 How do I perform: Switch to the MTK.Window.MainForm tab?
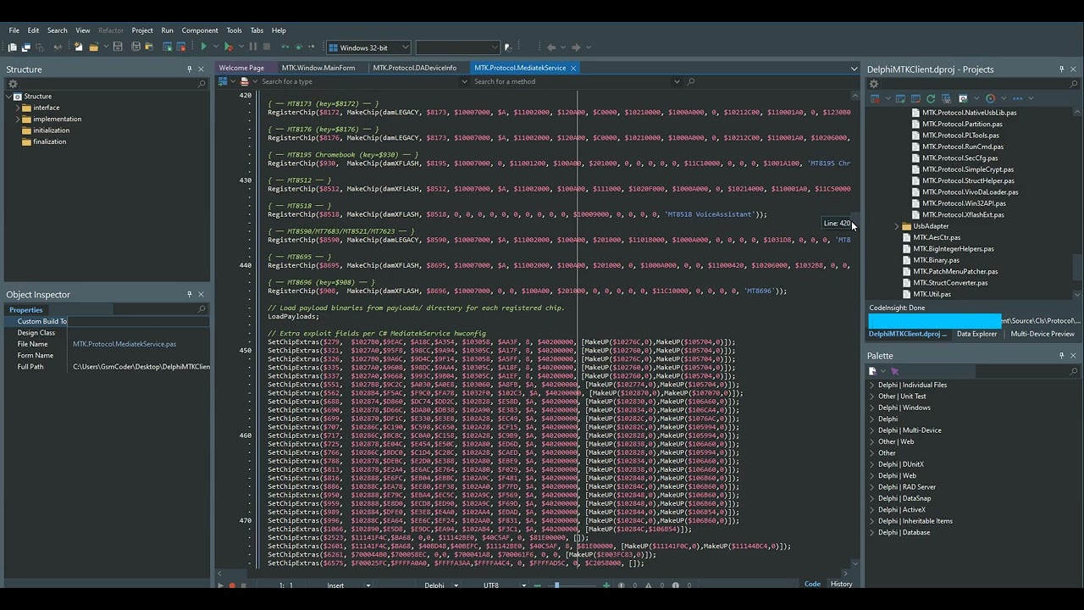(x=318, y=68)
